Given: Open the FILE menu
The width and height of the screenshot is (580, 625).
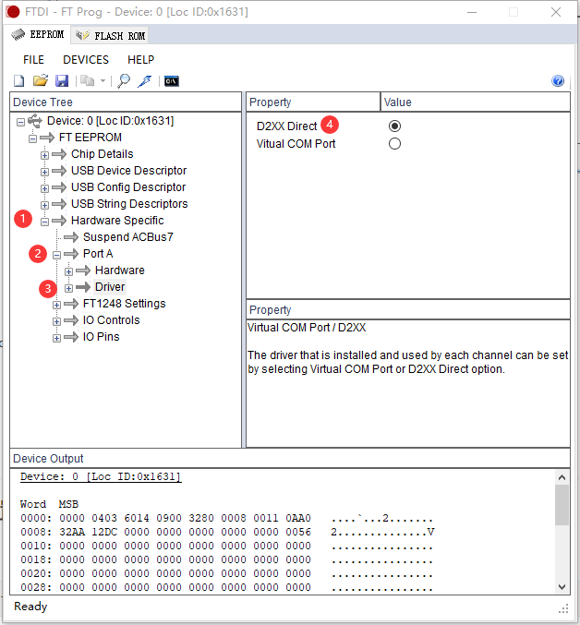Looking at the screenshot, I should [33, 60].
